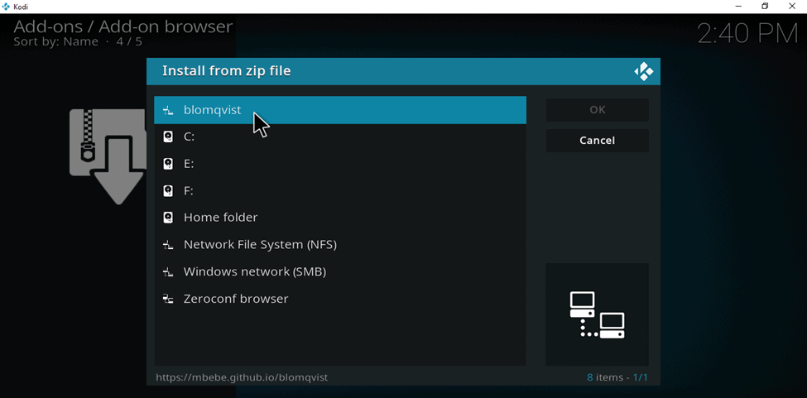
Task: Open the E: drive entry
Action: pos(340,164)
